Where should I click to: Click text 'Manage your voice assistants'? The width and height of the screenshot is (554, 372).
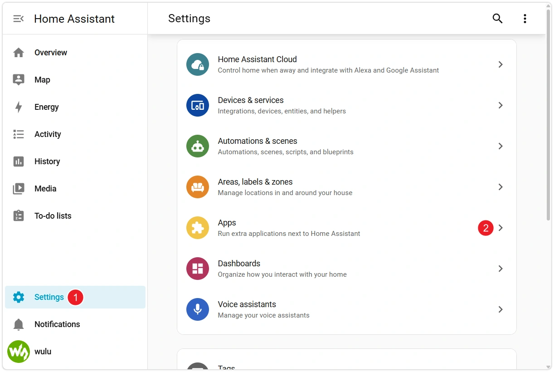click(264, 315)
